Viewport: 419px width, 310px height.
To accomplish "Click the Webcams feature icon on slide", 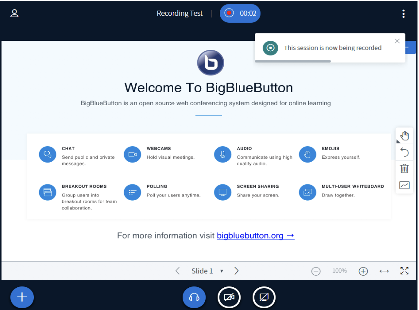I will pos(132,154).
